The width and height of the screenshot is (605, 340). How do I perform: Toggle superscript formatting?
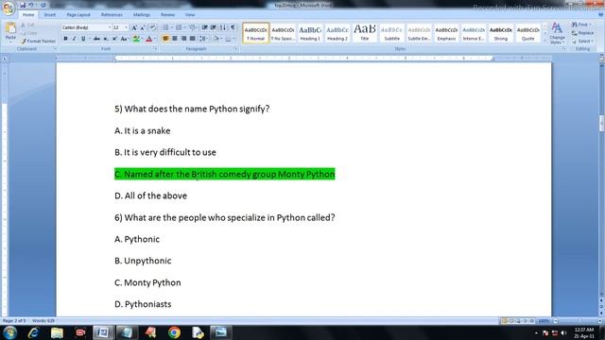pyautogui.click(x=114, y=39)
